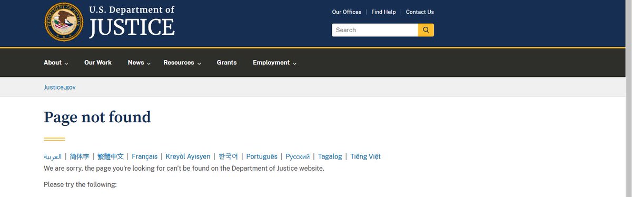Click the 'We are sorry' message text
The width and height of the screenshot is (632, 197).
pyautogui.click(x=184, y=169)
